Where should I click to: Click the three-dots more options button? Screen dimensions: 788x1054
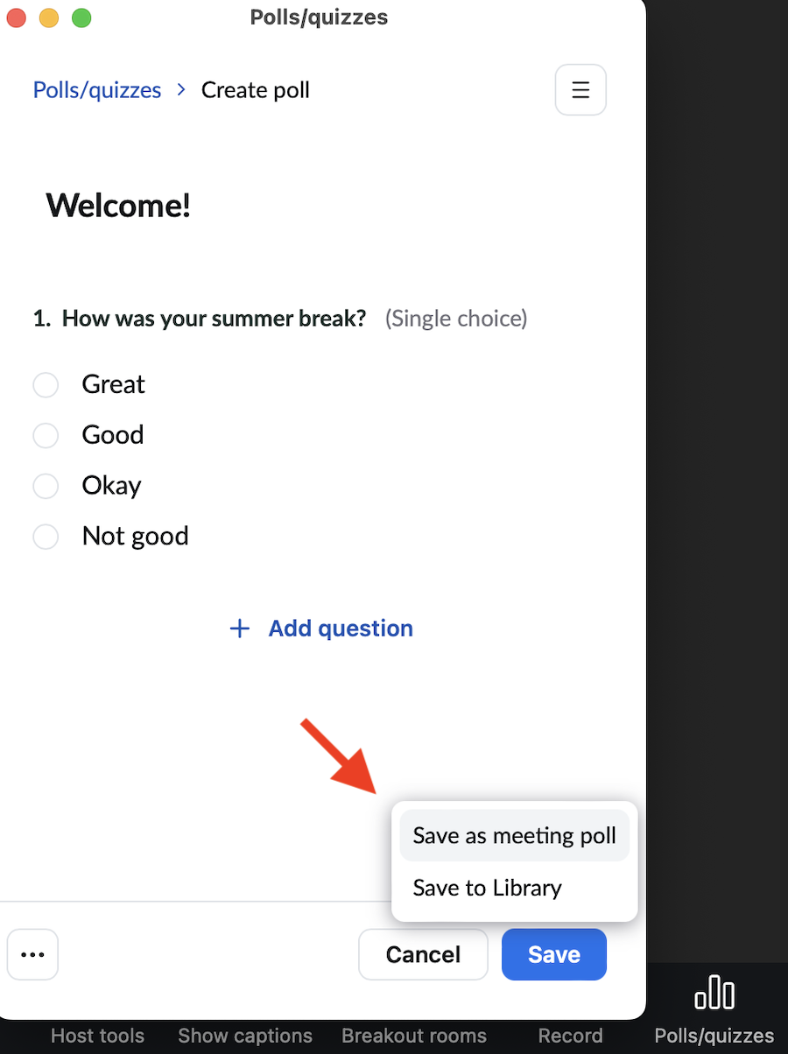32,954
